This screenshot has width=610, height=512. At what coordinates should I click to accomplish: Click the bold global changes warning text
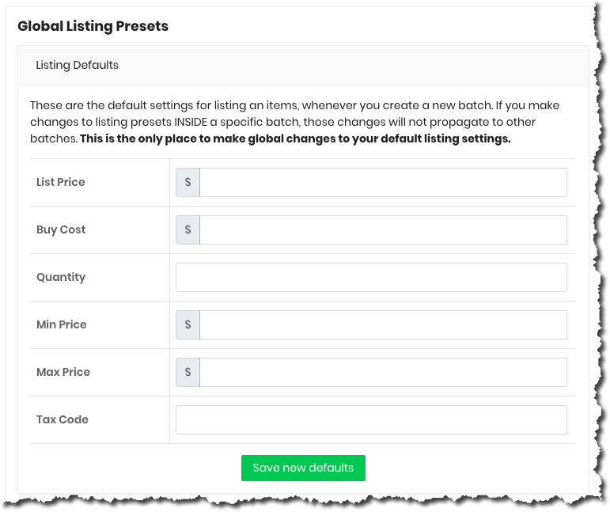(x=295, y=138)
